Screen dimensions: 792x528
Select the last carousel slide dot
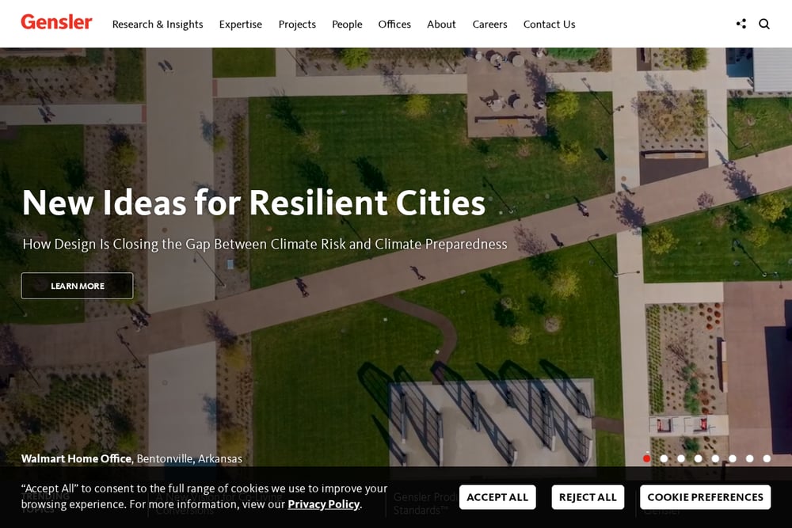click(767, 458)
